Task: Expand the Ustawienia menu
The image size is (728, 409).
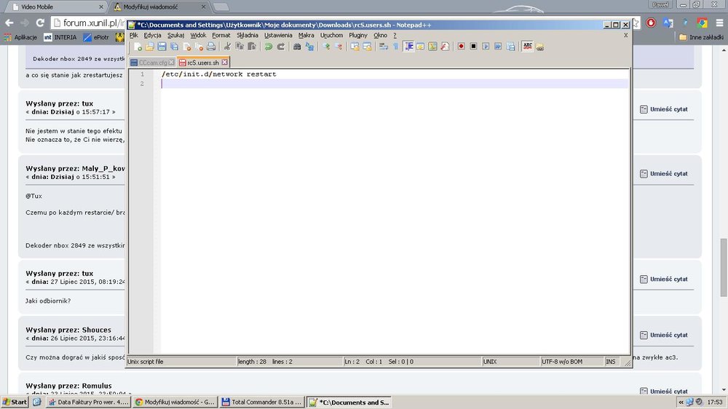Action: pos(278,35)
